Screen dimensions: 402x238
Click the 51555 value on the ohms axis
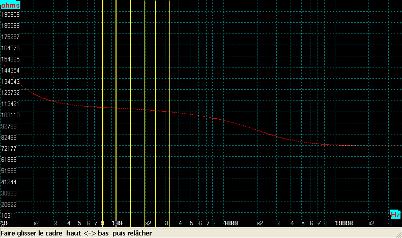pos(10,171)
